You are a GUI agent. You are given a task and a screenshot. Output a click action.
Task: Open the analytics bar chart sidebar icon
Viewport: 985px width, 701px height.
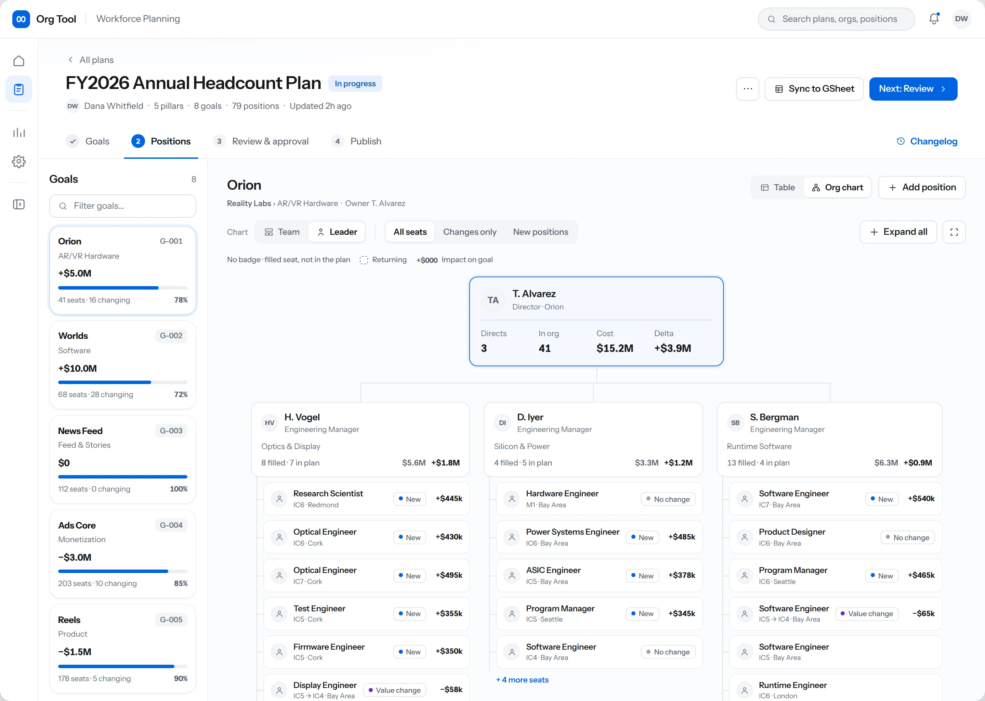[x=18, y=132]
